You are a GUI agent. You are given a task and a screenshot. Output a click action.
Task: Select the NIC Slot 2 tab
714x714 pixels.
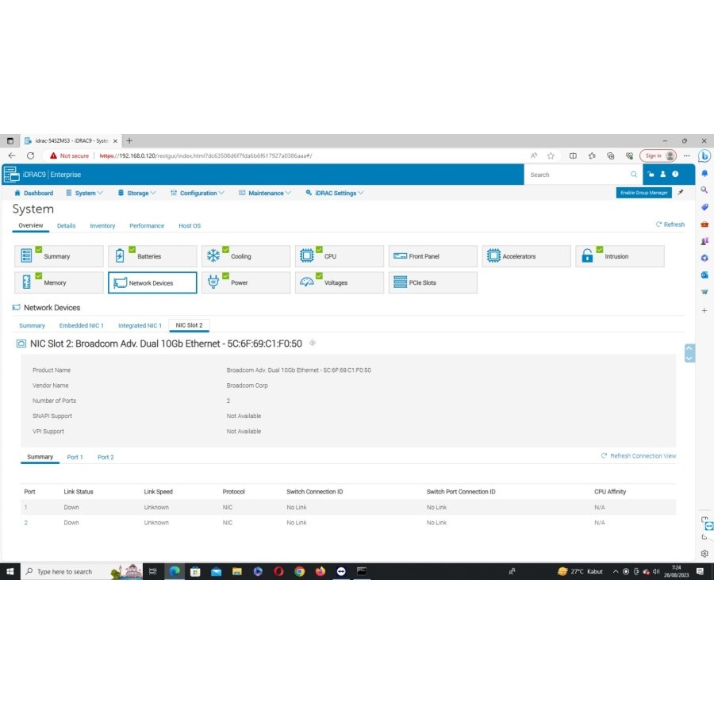click(x=189, y=325)
